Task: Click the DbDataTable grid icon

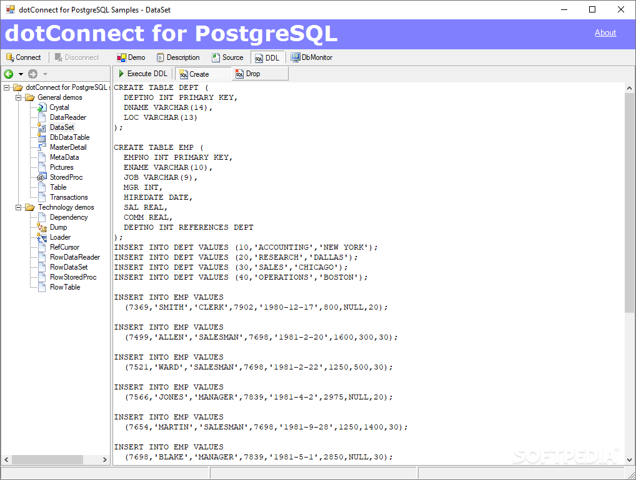Action: (41, 137)
